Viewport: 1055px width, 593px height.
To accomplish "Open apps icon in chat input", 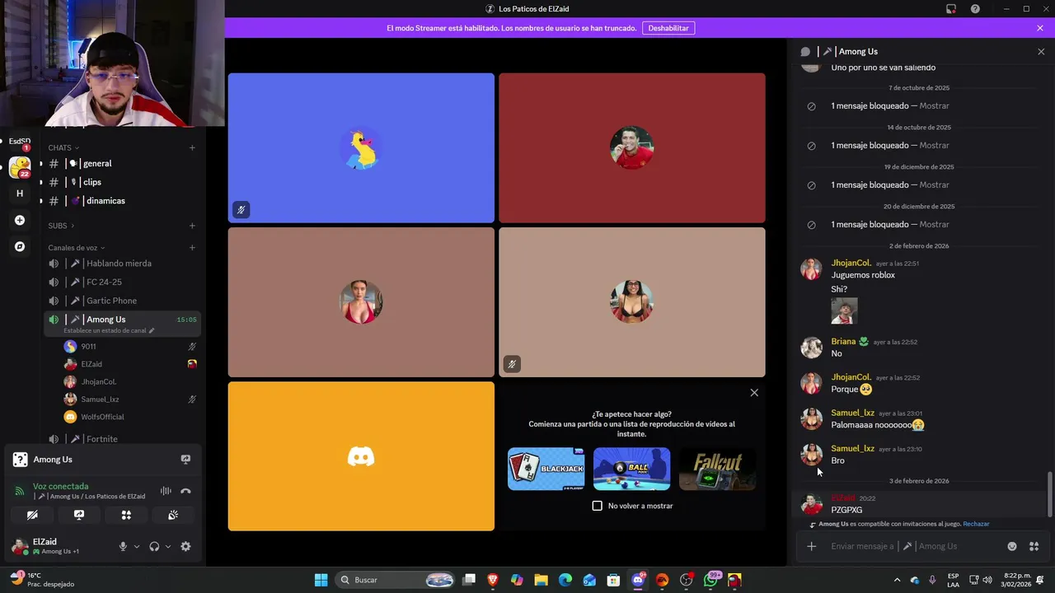I will (1034, 546).
